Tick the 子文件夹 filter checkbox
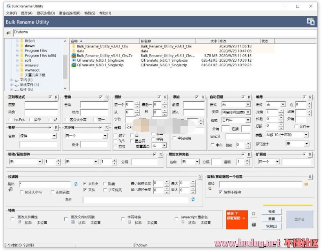This screenshot has height=251, width=322. tap(105, 190)
